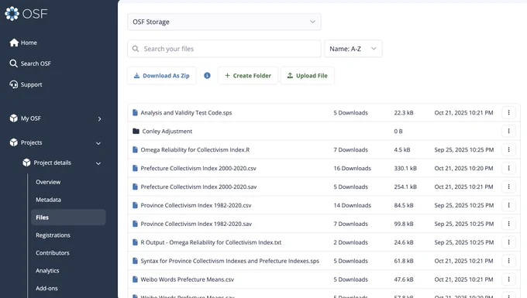Open the Metadata page in sidebar
Image resolution: width=527 pixels, height=298 pixels.
coord(48,200)
